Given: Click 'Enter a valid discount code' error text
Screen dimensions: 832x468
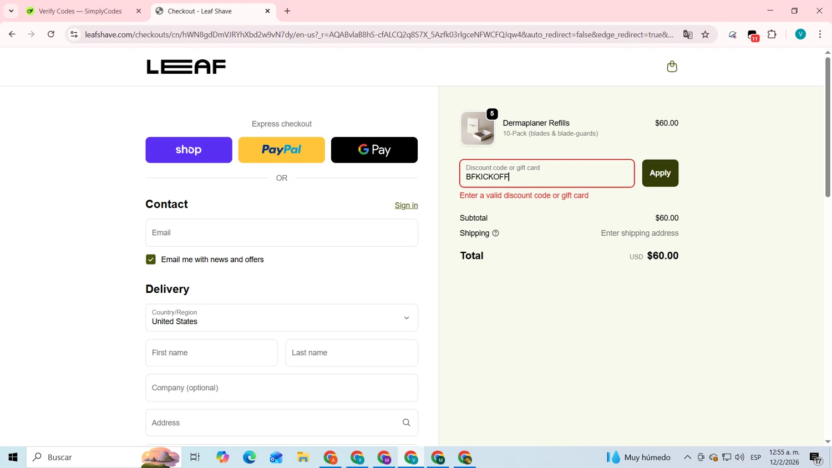Looking at the screenshot, I should click(524, 195).
